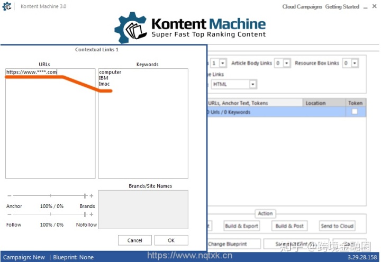Click the Send to Cloud button
The height and width of the screenshot is (262, 381).
pyautogui.click(x=337, y=226)
